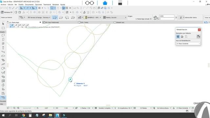Open the Archivo menu
The height and width of the screenshot is (118, 210).
(4, 5)
